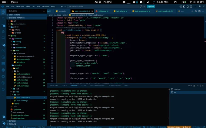Toggle bottom panel visibility
The image size is (206, 128).
pos(188,6)
